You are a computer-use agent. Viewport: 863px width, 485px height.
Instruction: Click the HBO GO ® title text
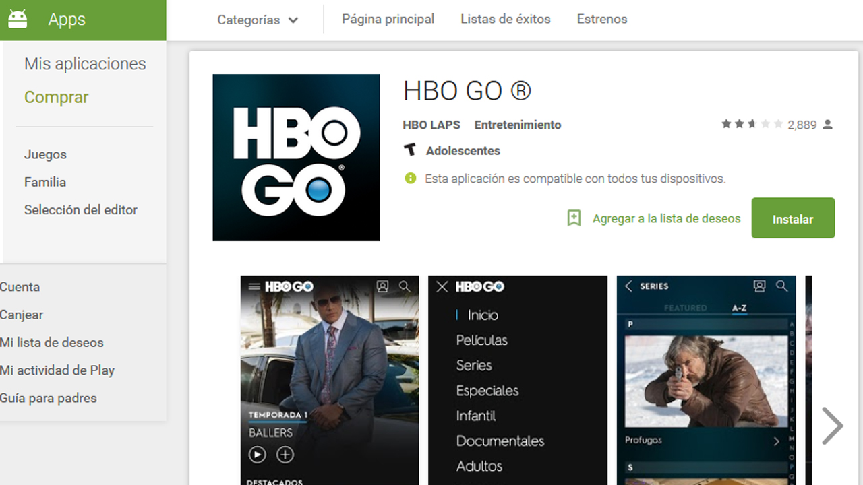click(x=467, y=90)
